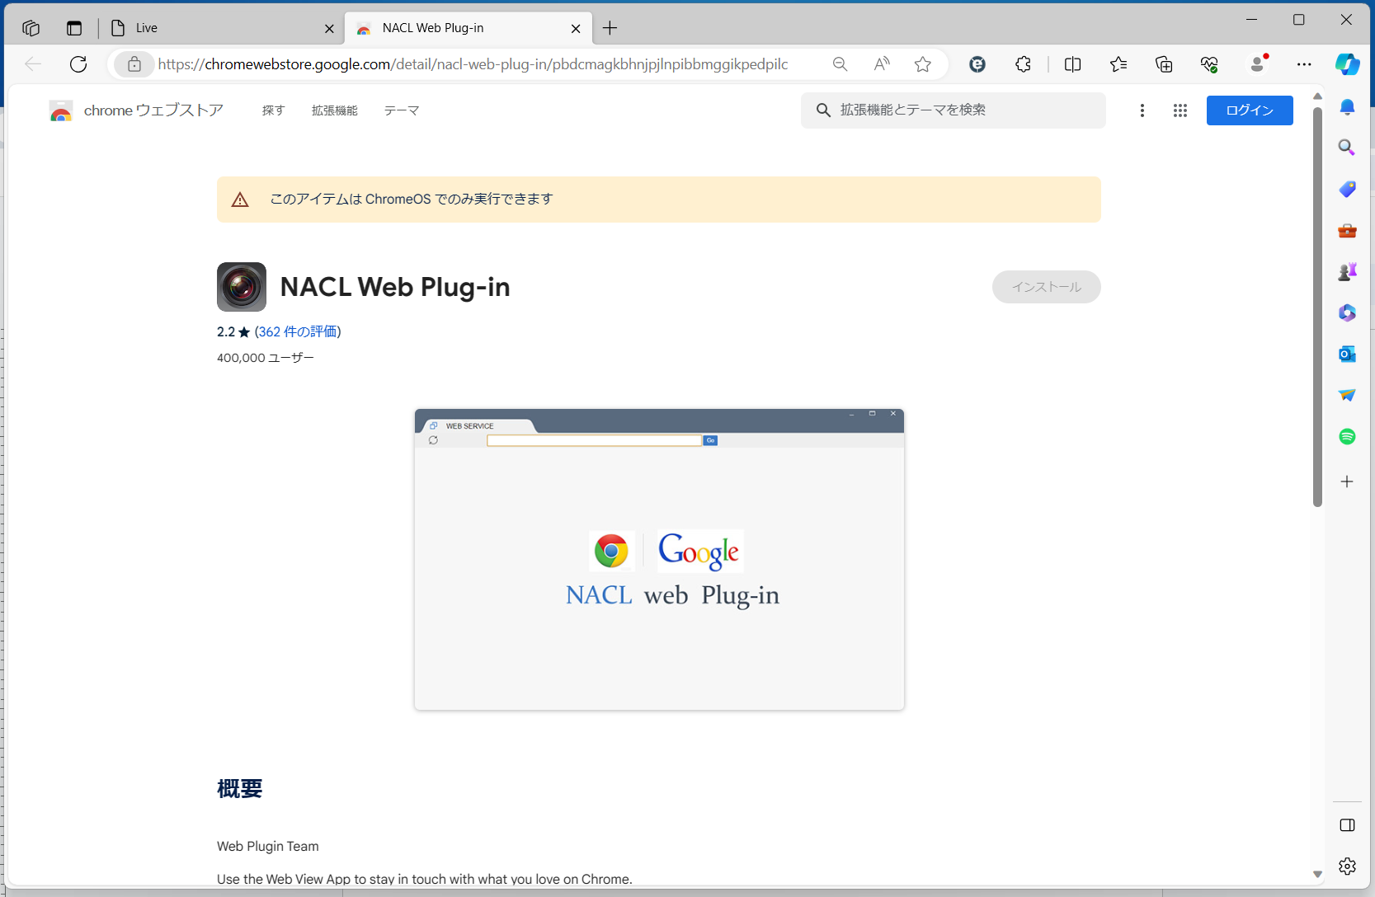Close the NACL Web Plug-in tab

576,28
